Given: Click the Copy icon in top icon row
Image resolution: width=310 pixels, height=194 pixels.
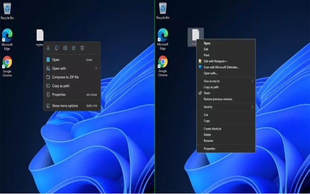Looking at the screenshot, I should pos(56,48).
